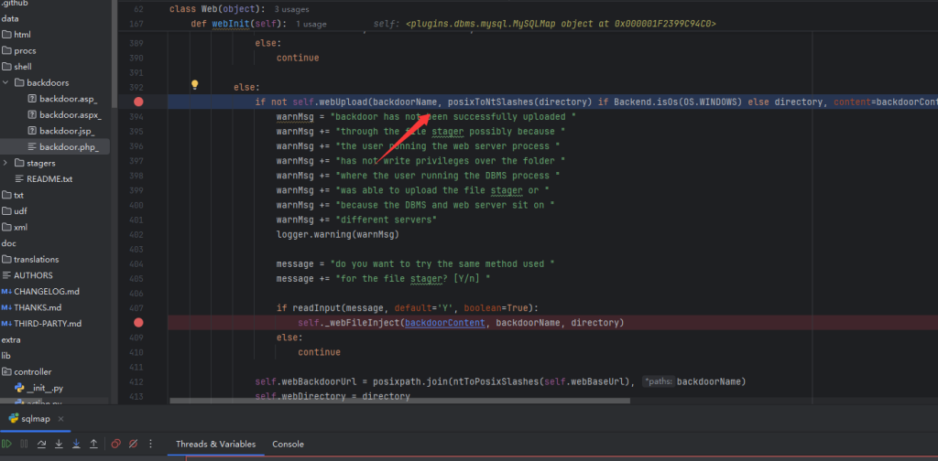This screenshot has width=938, height=461.
Task: Remove the breakpoint on the _webFileInject line
Action: point(138,323)
